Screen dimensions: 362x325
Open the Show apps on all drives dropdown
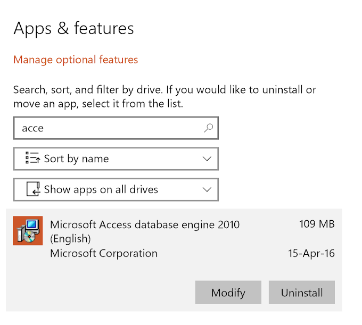pyautogui.click(x=116, y=189)
